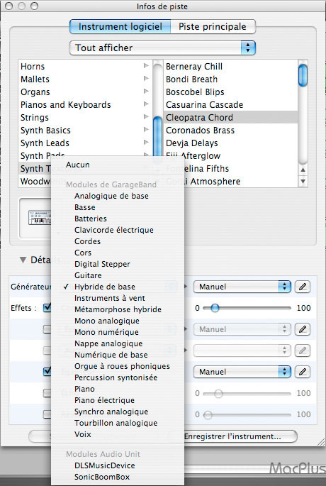Collapse the Détails disclosure triangle
Image resolution: width=326 pixels, height=486 pixels.
click(x=23, y=260)
